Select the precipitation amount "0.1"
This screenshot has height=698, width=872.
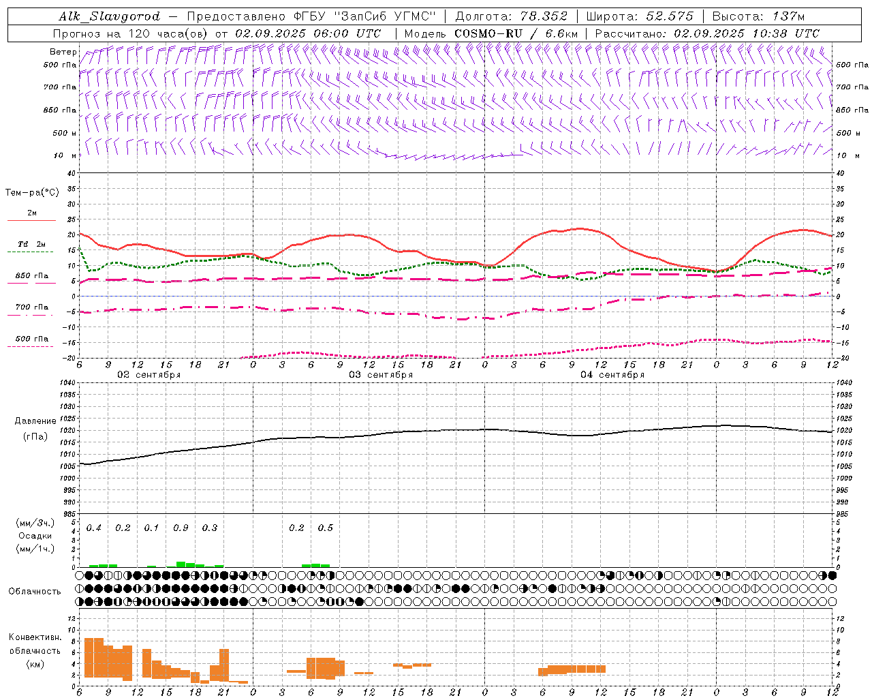point(151,528)
